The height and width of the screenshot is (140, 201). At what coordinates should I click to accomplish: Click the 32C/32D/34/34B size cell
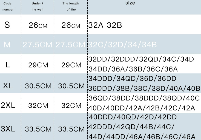tap(122, 45)
